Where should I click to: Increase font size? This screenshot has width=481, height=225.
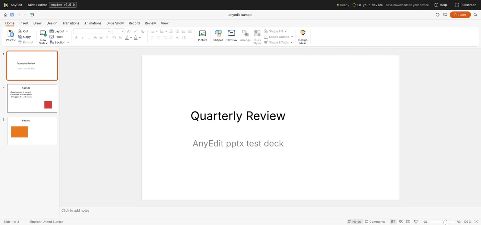129,31
